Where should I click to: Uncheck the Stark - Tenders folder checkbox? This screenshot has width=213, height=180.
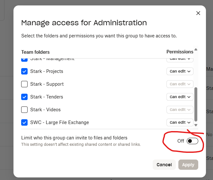24,97
